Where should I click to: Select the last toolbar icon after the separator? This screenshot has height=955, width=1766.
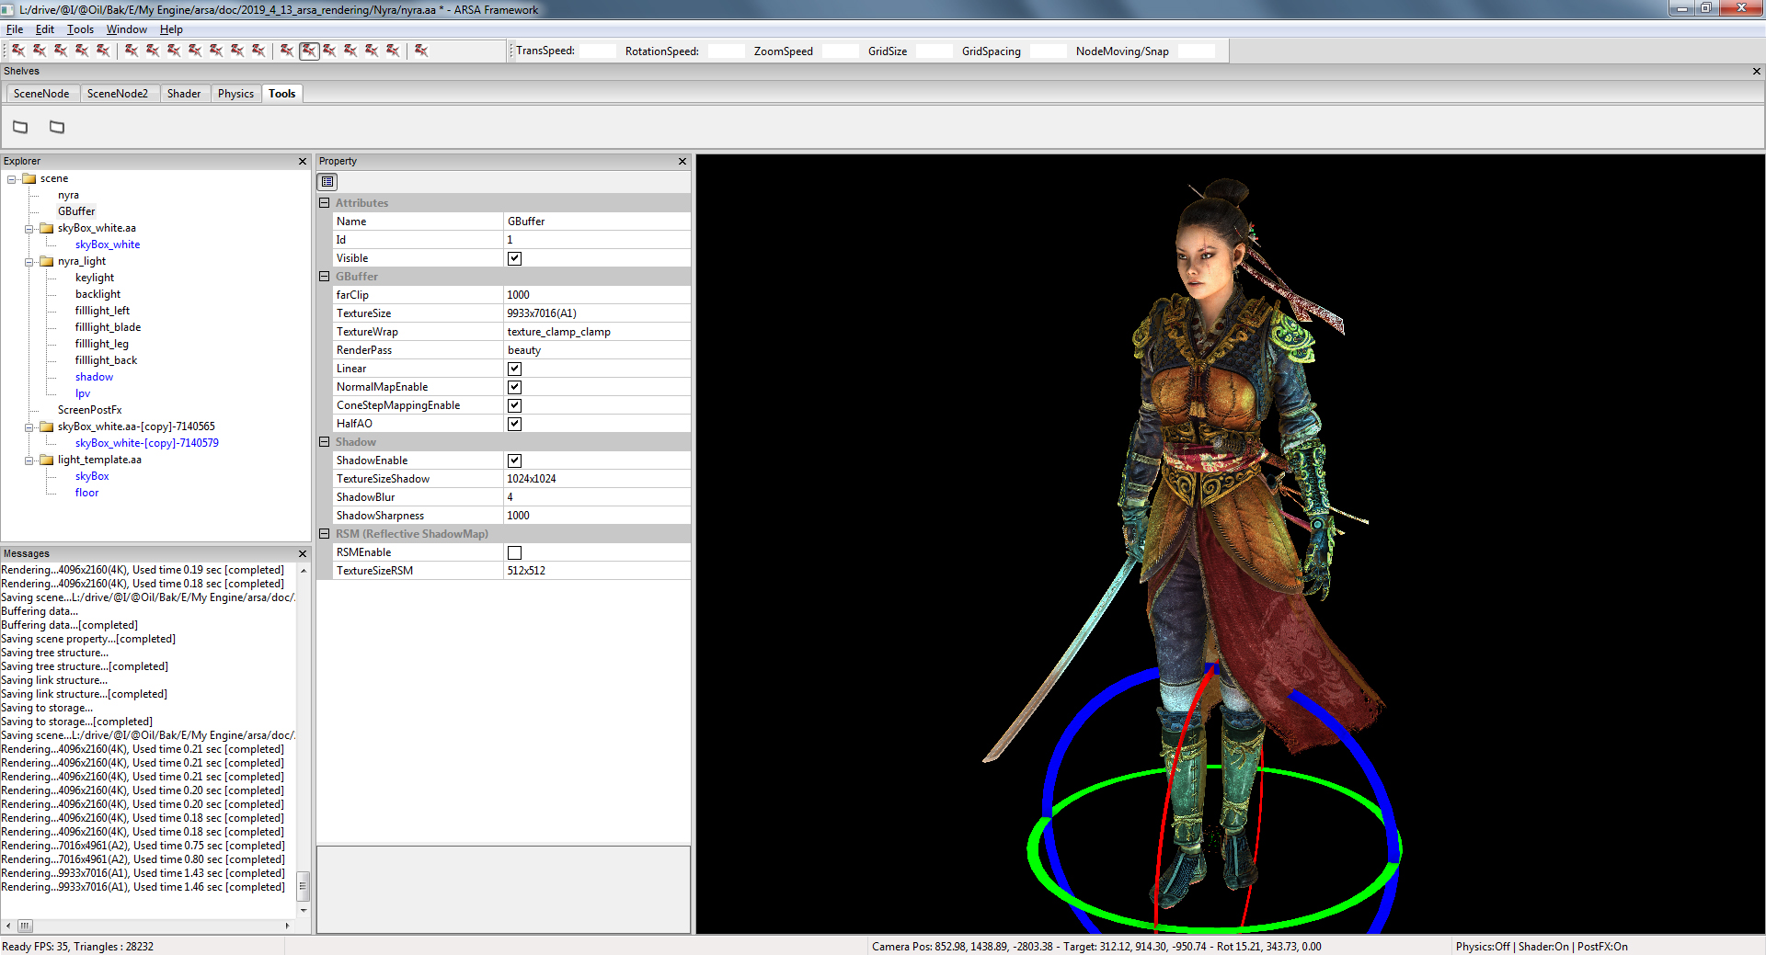421,51
